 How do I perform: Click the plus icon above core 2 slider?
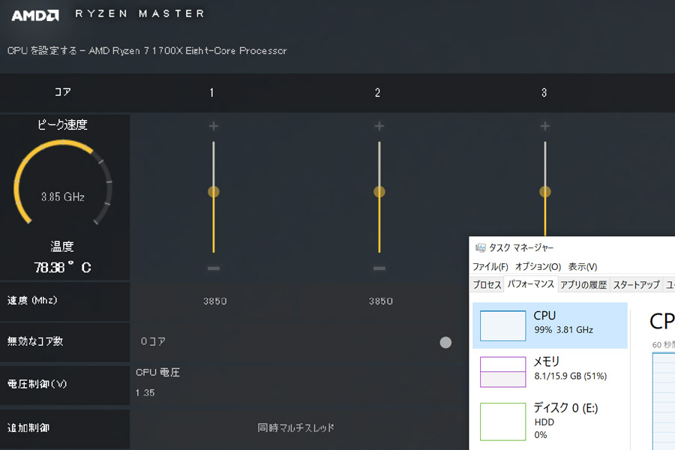click(x=379, y=126)
